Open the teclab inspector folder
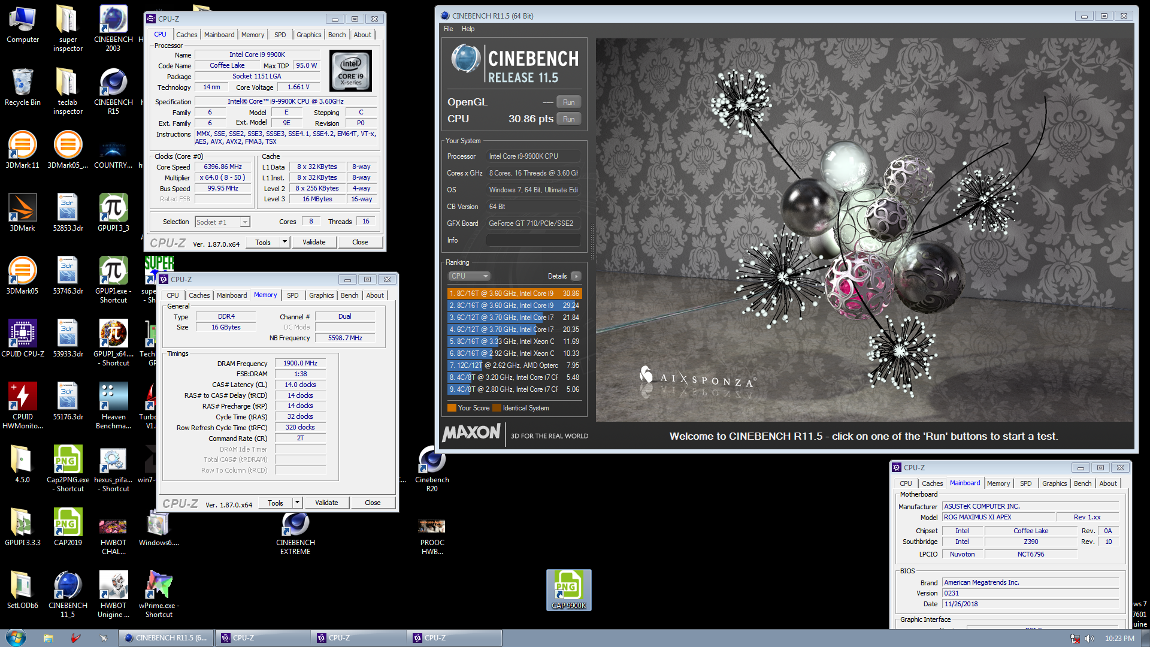Image resolution: width=1150 pixels, height=647 pixels. pyautogui.click(x=68, y=91)
